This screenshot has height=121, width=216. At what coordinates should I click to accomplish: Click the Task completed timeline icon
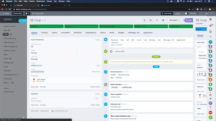click(106, 94)
